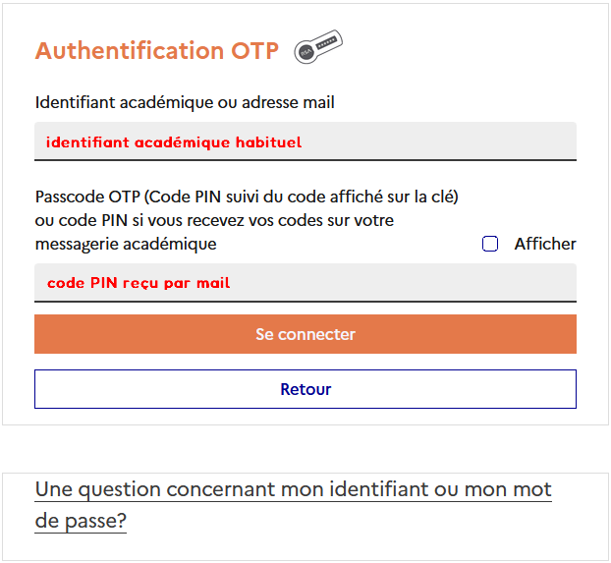Go back using the Retour button
Viewport: 611px width, 563px height.
coord(305,389)
